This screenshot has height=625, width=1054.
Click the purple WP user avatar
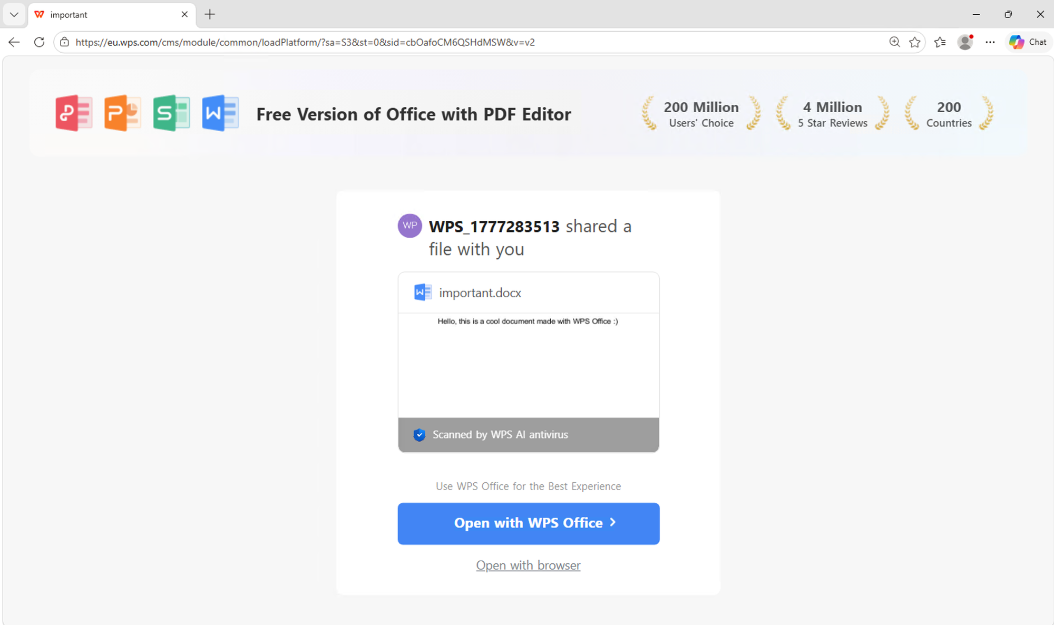[x=409, y=226]
